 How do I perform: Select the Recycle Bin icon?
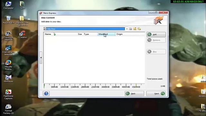pos(8,20)
